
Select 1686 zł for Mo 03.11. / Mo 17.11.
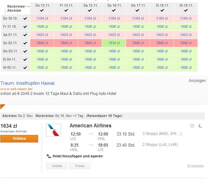138,51
